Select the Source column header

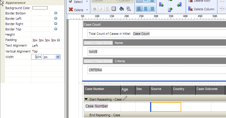(x=161, y=90)
